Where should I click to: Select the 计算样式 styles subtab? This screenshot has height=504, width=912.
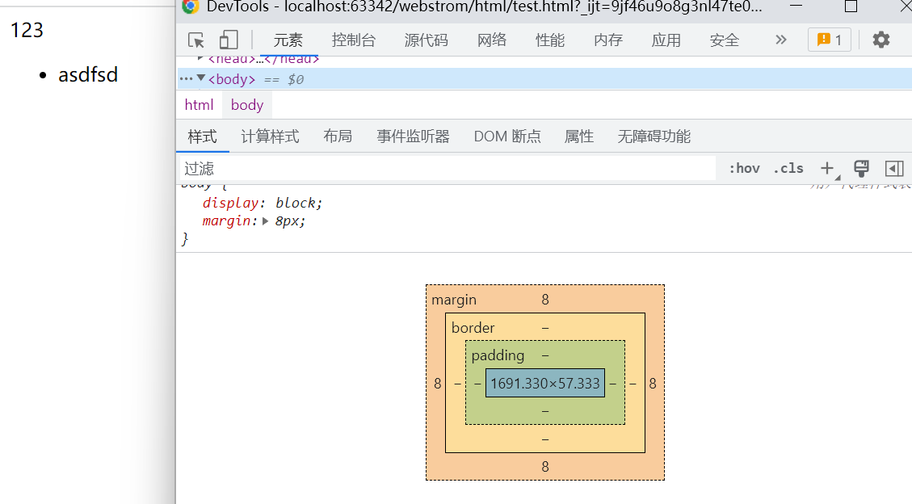click(270, 136)
